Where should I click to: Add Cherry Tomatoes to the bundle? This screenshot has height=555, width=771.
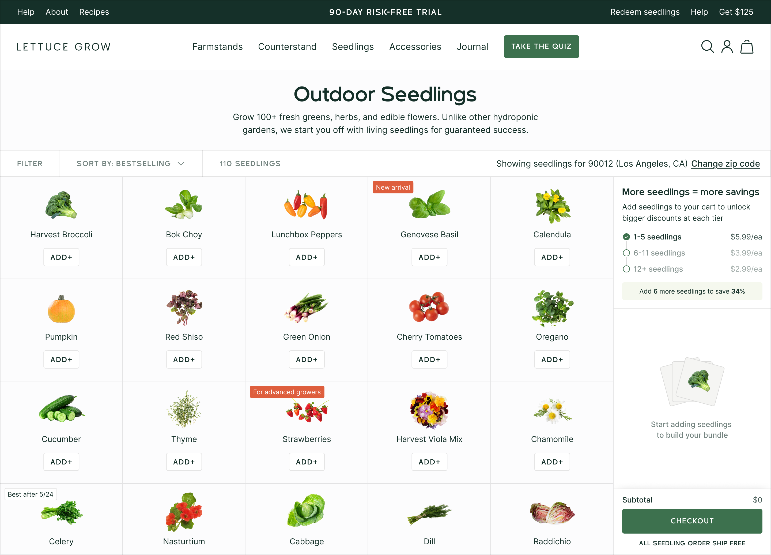(x=429, y=359)
